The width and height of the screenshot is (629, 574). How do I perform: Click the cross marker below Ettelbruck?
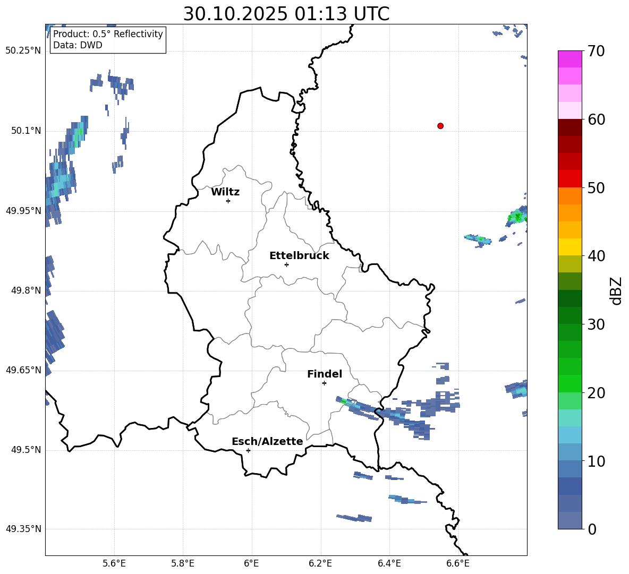[x=286, y=264]
